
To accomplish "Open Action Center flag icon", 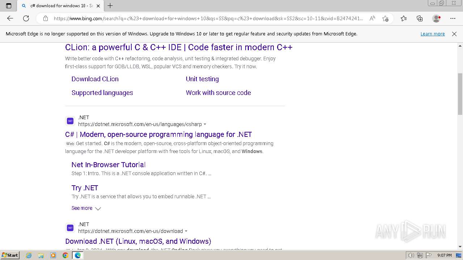I will click(428, 255).
